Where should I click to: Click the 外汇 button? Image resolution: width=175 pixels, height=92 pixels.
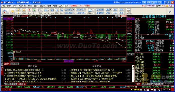[x=115, y=13]
